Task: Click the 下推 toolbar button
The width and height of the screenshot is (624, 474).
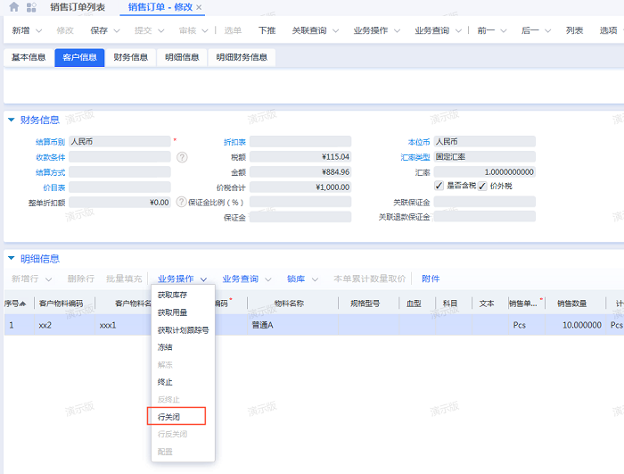Action: (x=267, y=30)
